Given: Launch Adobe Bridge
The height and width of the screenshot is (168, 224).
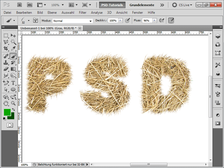Looking at the screenshot, I should pos(20,5).
